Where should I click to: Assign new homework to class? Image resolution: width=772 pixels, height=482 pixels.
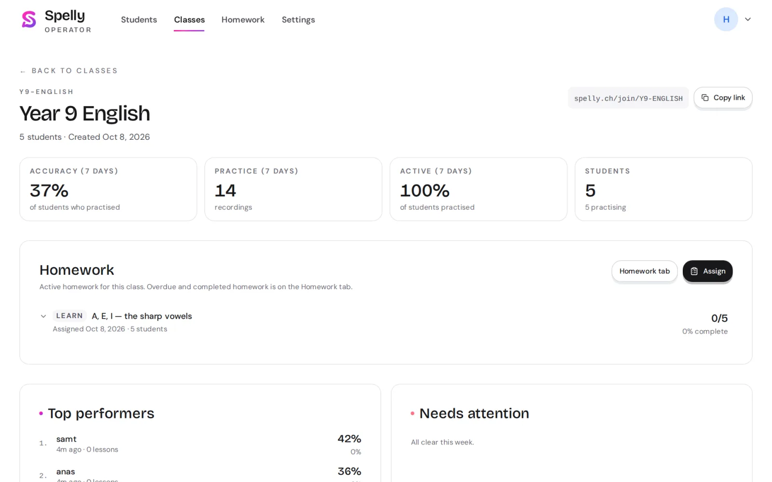pyautogui.click(x=707, y=271)
